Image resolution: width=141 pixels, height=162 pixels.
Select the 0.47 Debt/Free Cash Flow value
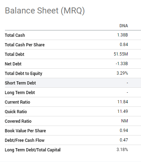[124, 140]
